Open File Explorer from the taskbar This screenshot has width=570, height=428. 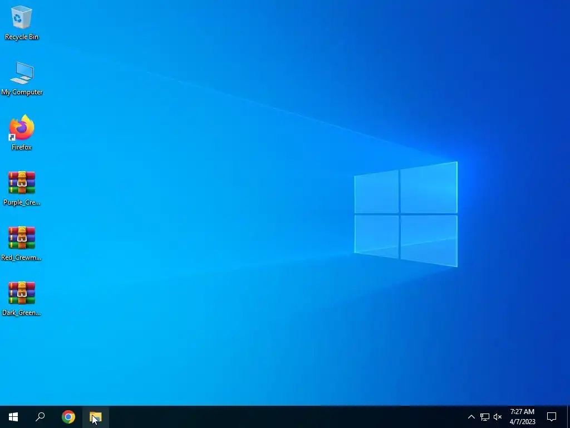coord(96,417)
